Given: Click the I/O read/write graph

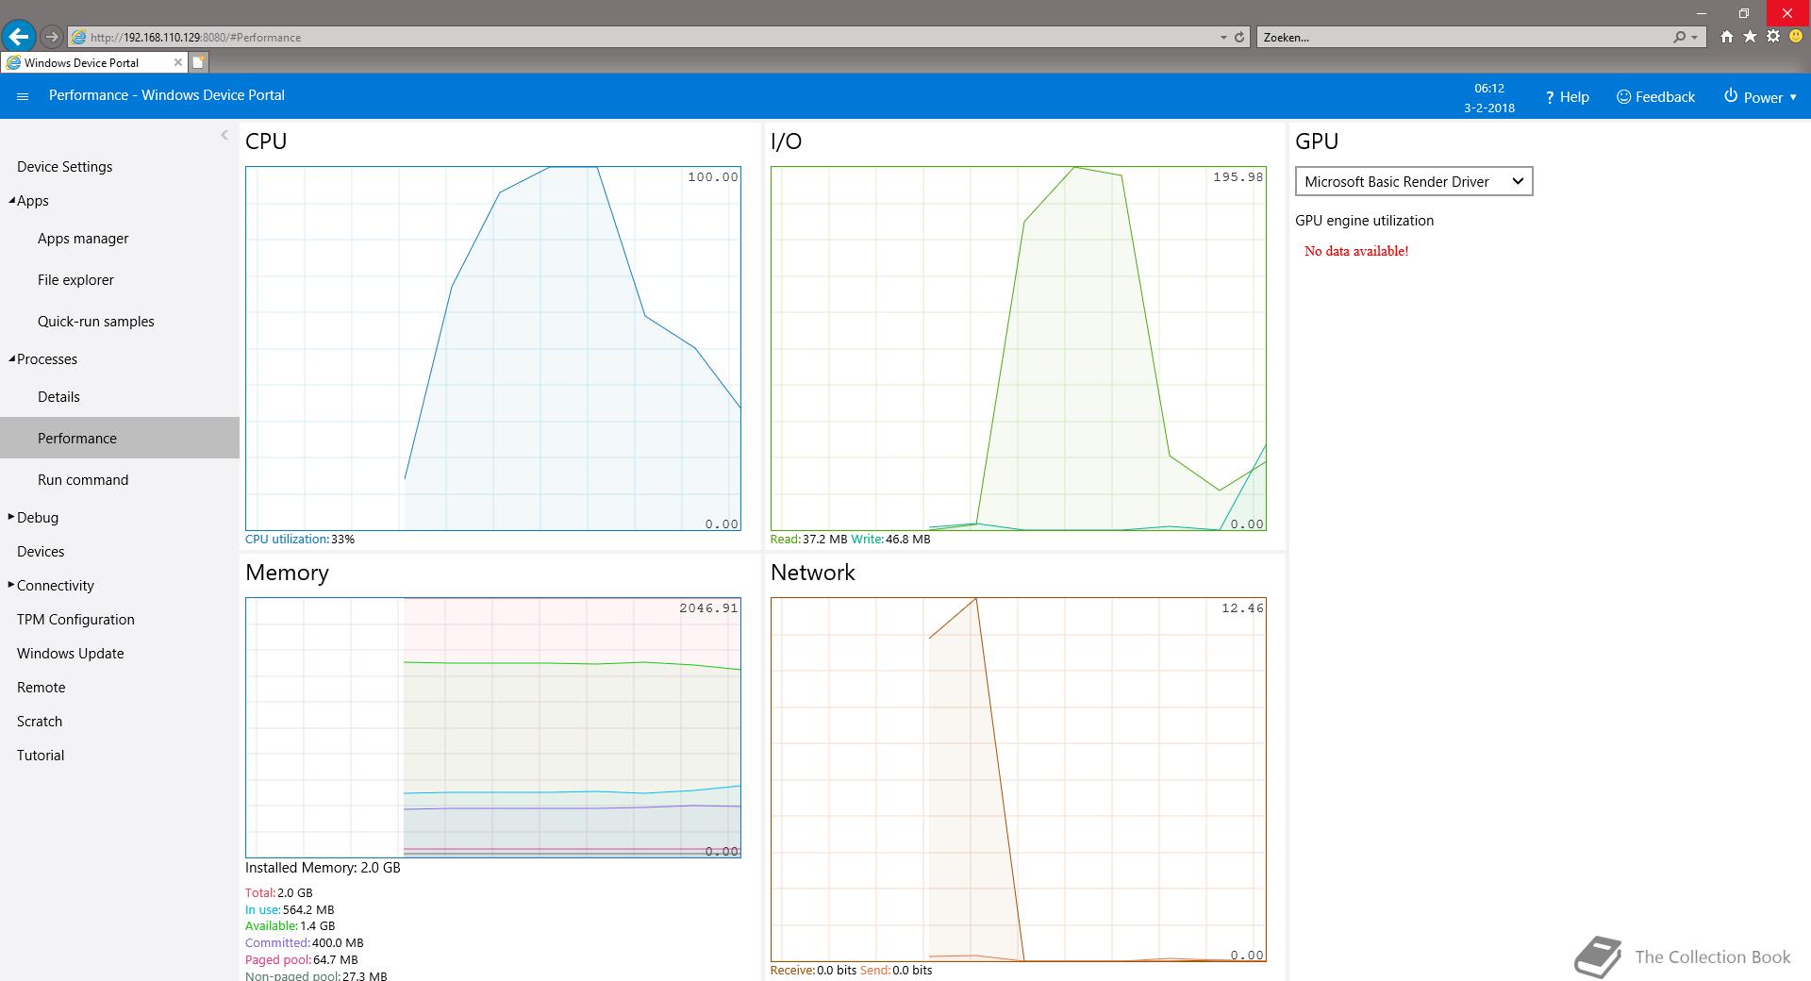Looking at the screenshot, I should pos(1019,348).
